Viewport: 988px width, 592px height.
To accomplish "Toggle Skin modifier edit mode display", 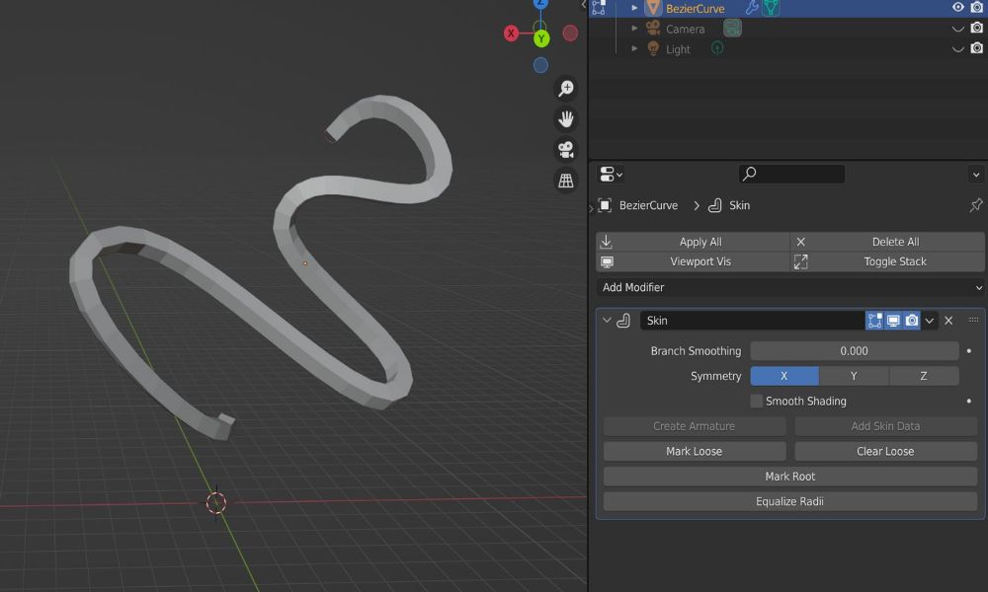I will pos(874,321).
